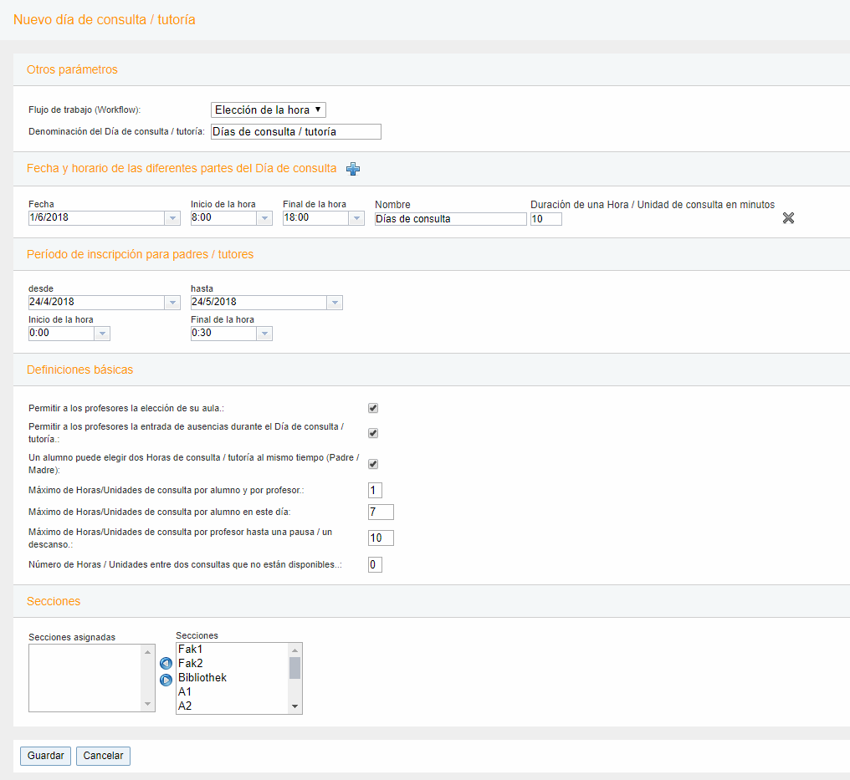Open the 18:00 end time dropdown
Viewport: 850px width, 780px height.
coord(356,217)
